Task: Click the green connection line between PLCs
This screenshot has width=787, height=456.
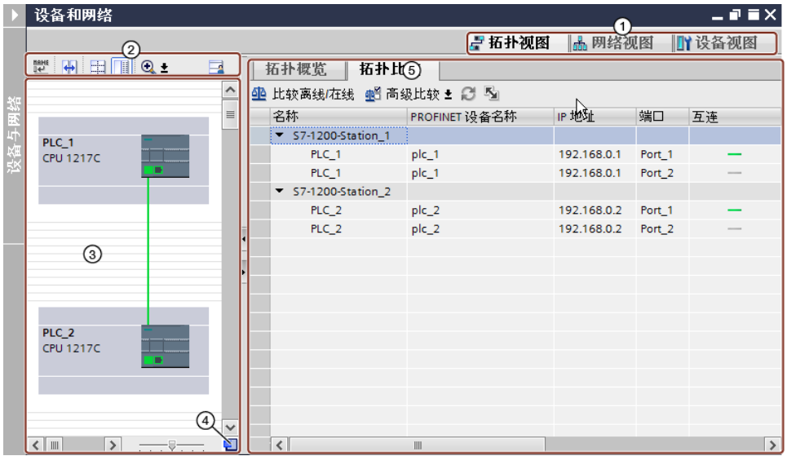Action: pos(148,251)
